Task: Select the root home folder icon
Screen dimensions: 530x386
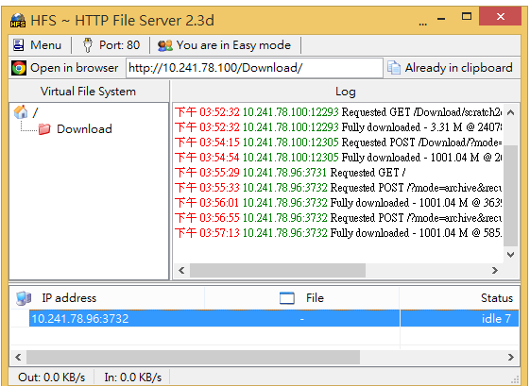Action: pyautogui.click(x=20, y=111)
